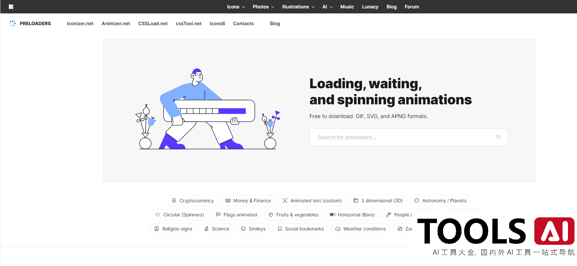Select Religion signs category
This screenshot has height=266, width=577.
point(173,229)
